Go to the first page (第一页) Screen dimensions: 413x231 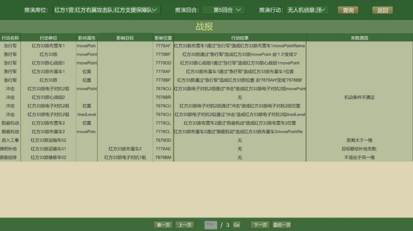pos(163,225)
